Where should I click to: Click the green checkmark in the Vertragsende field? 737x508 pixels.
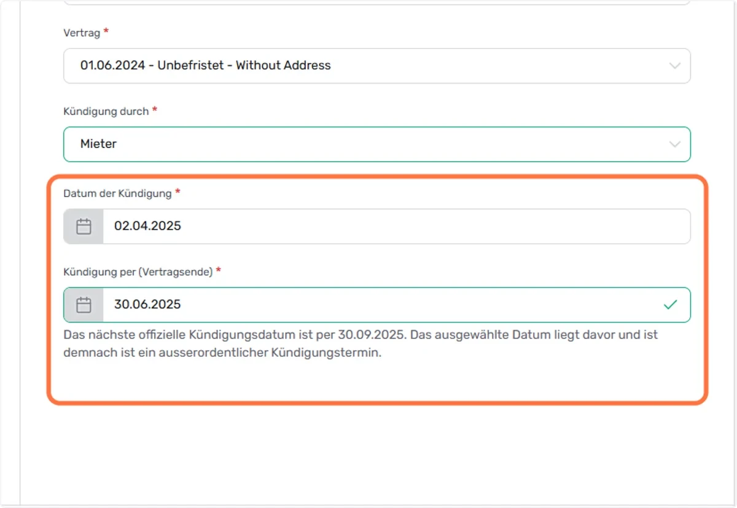pos(671,305)
